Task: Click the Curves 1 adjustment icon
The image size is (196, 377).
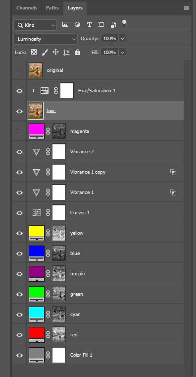Action: [37, 213]
